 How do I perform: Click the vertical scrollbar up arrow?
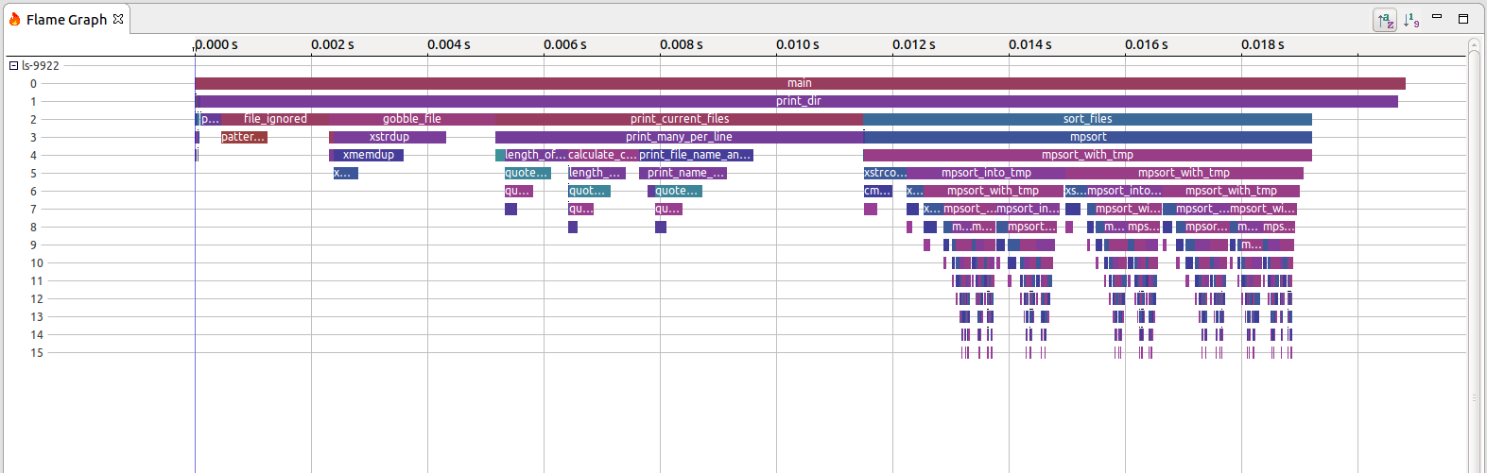click(x=1474, y=44)
